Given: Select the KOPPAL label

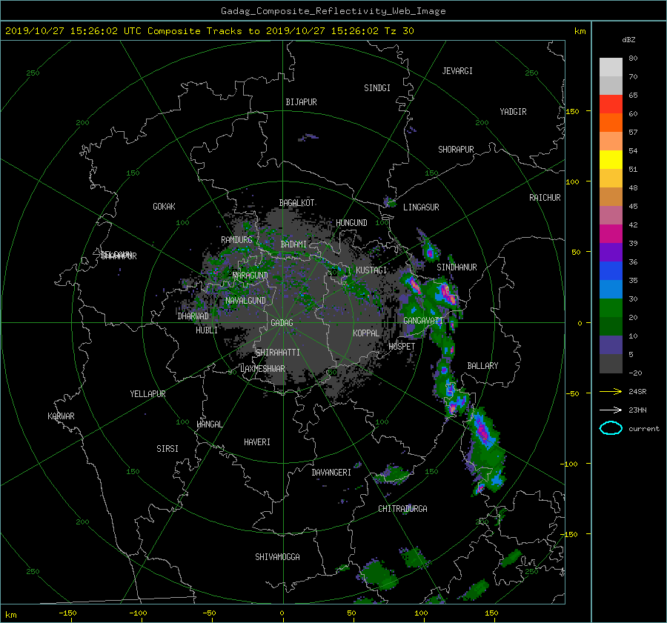Looking at the screenshot, I should 366,333.
